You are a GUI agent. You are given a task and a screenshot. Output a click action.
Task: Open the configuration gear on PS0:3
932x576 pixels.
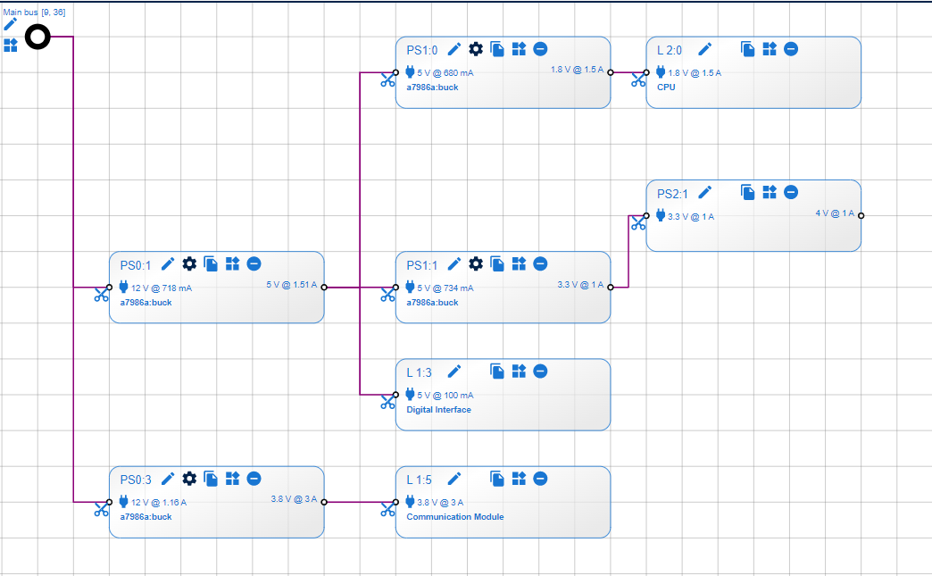[189, 479]
